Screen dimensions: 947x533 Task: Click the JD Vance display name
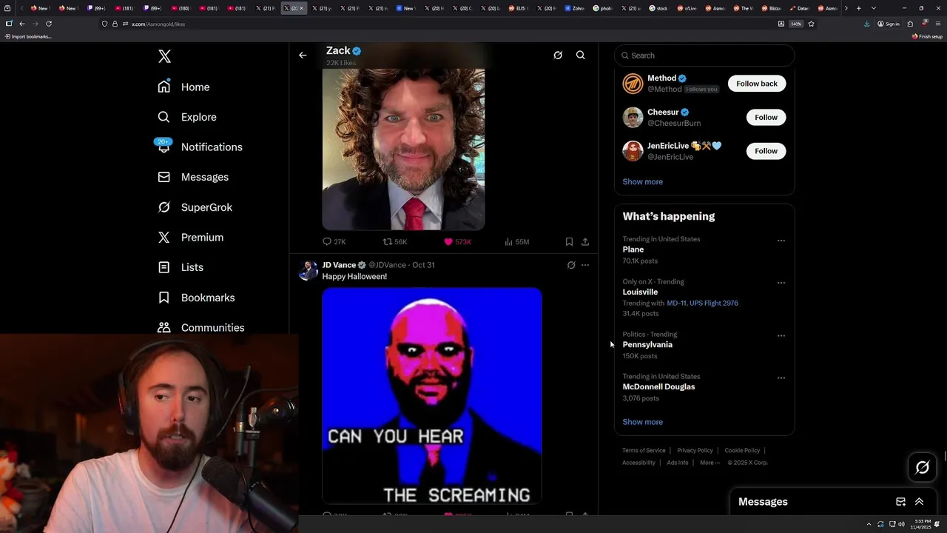340,265
